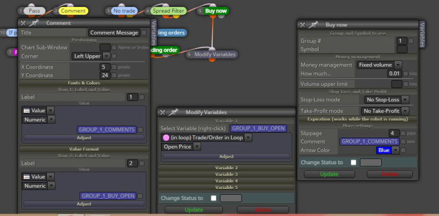Expand Variable 2 section
Viewport: 439px width, 216px height.
(226, 168)
